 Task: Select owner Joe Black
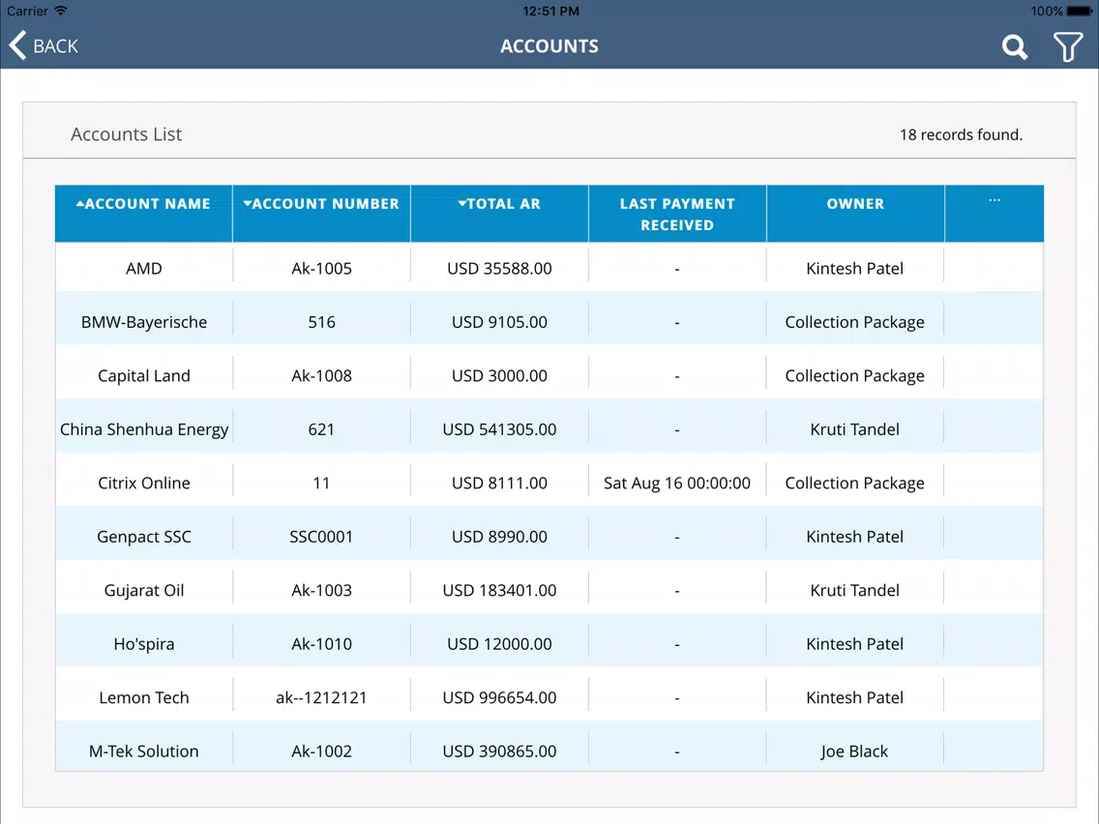854,751
